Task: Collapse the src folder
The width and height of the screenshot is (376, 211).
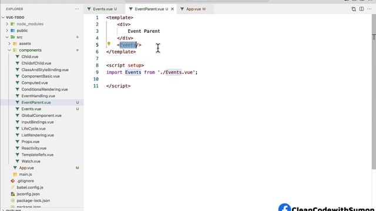Action: coord(19,37)
